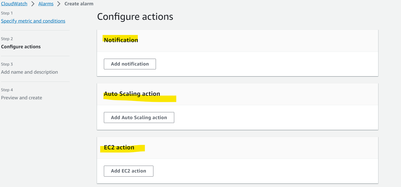
Task: Click the Configure actions page title
Action: coord(135,17)
